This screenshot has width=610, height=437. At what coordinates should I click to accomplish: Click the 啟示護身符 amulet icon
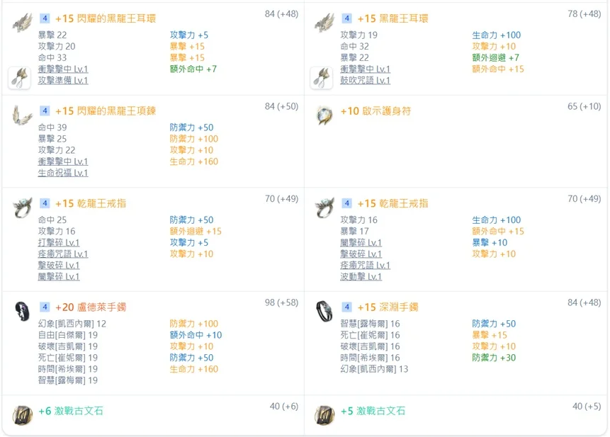[x=324, y=115]
